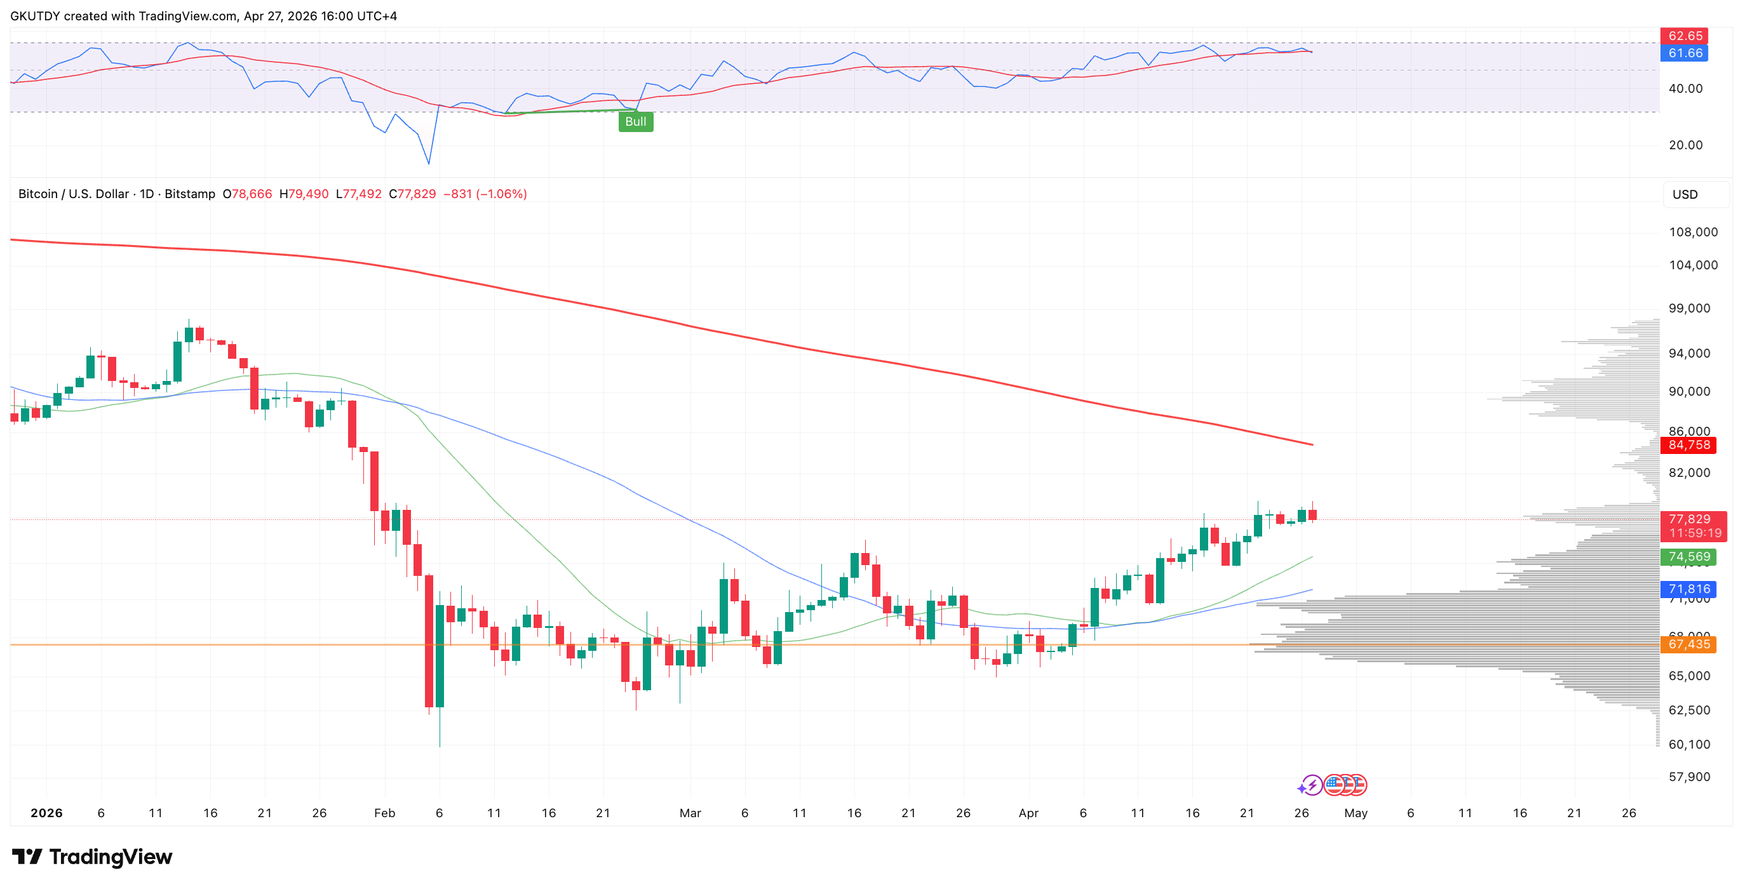Click the blue 61.66 RSI value tag
Image resolution: width=1743 pixels, height=887 pixels.
pos(1684,53)
